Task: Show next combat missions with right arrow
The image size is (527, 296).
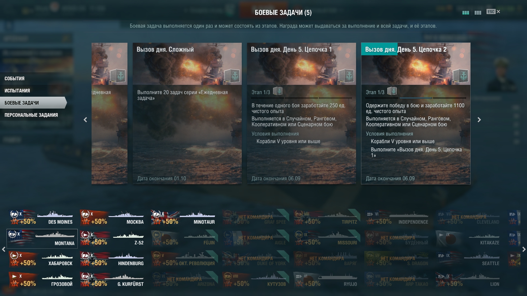Action: pyautogui.click(x=479, y=120)
